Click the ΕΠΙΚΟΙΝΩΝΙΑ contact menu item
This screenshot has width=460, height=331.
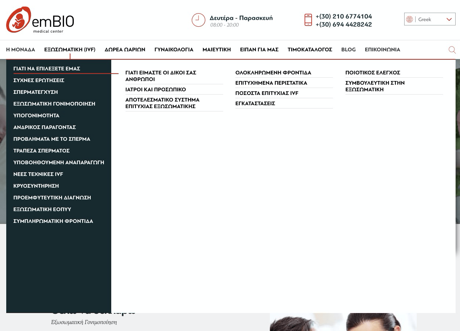pyautogui.click(x=382, y=49)
